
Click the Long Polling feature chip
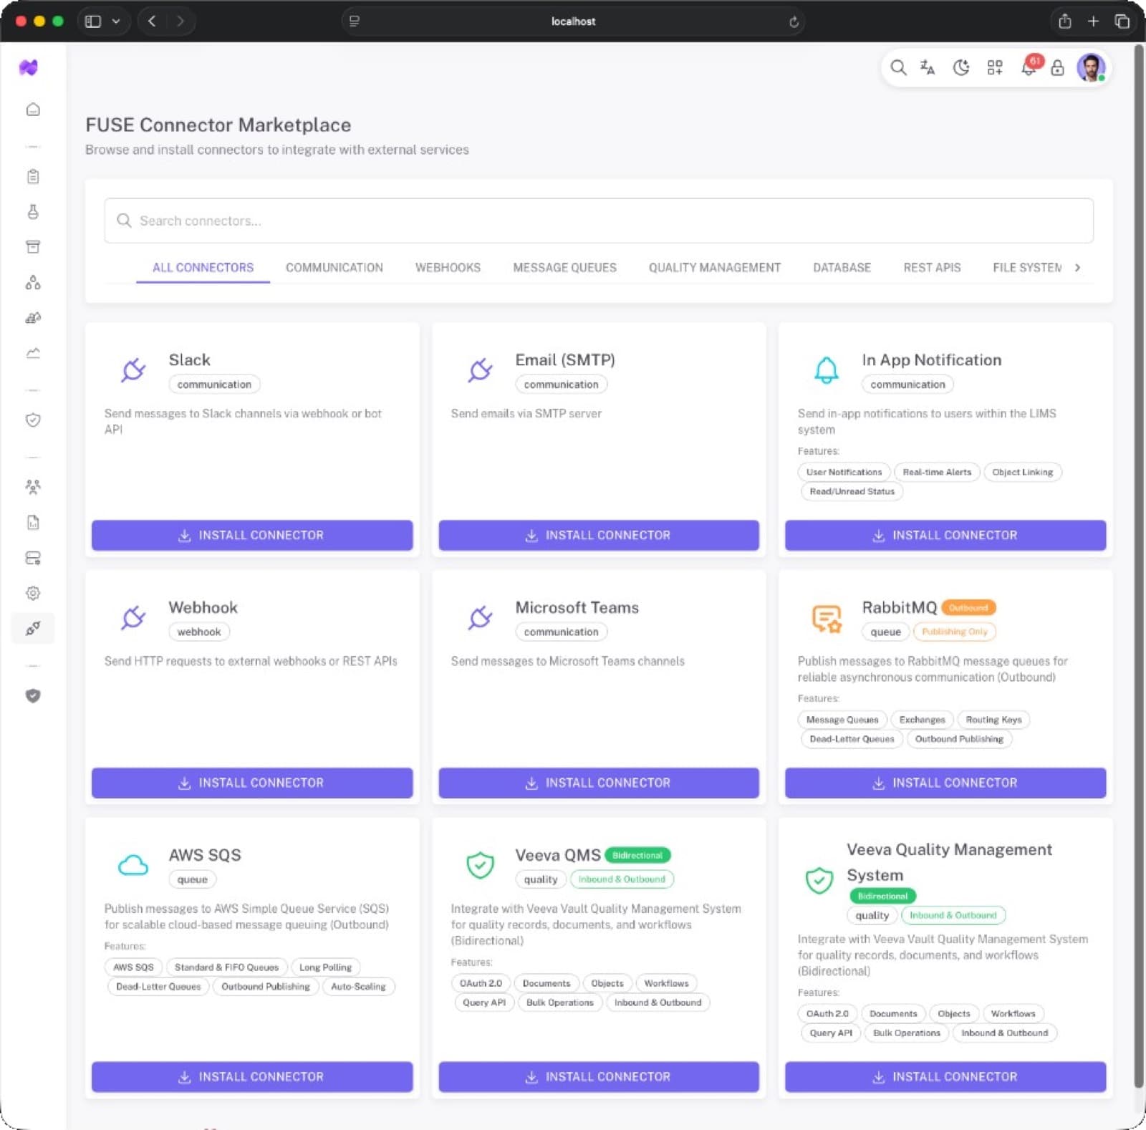(x=325, y=967)
